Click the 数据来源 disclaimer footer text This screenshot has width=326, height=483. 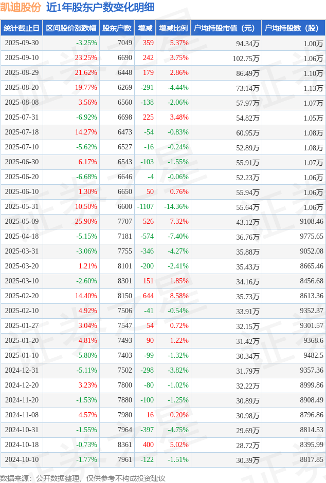click(x=83, y=478)
